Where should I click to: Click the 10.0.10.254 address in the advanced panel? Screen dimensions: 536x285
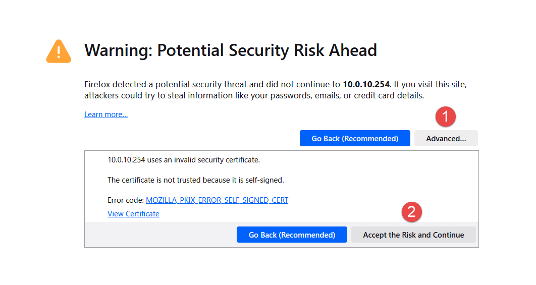pos(126,160)
